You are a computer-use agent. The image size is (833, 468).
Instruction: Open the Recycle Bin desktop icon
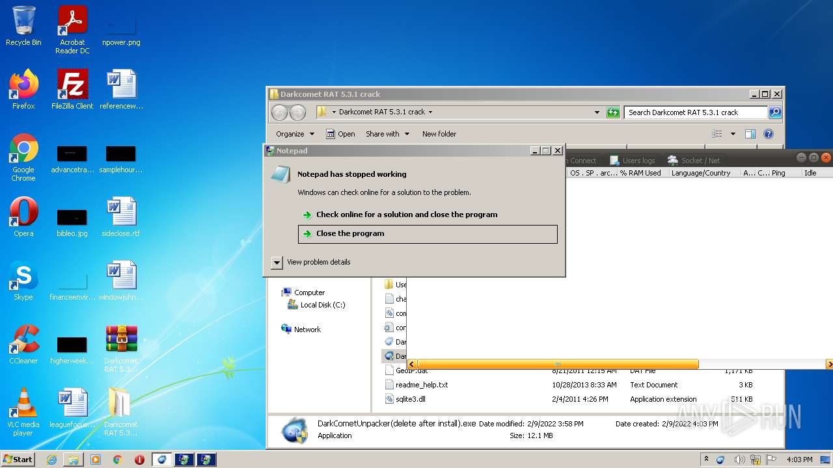[x=23, y=26]
